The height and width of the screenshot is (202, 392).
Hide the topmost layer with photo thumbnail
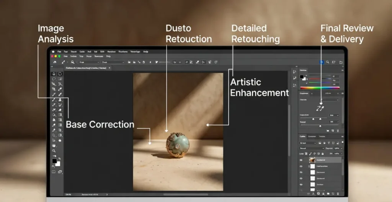tap(301, 160)
